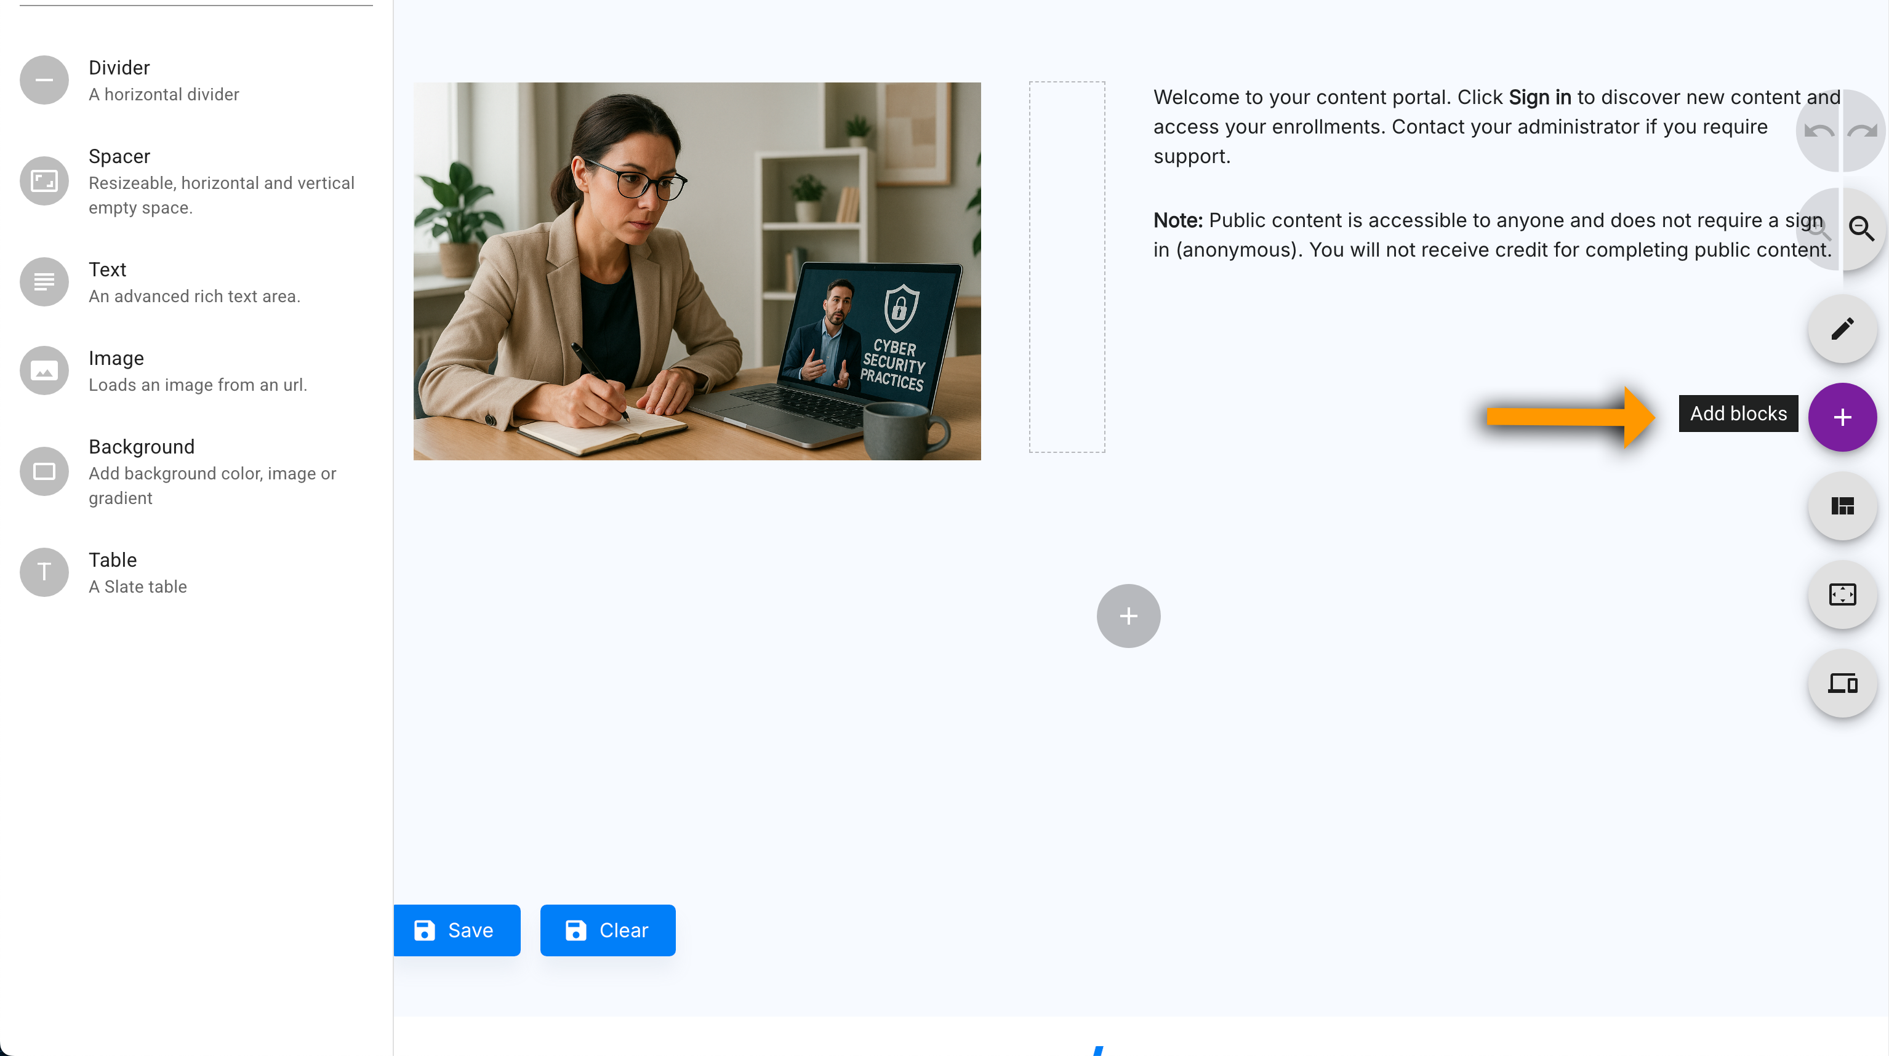
Task: Click the welcome text paragraph
Action: pyautogui.click(x=1496, y=126)
